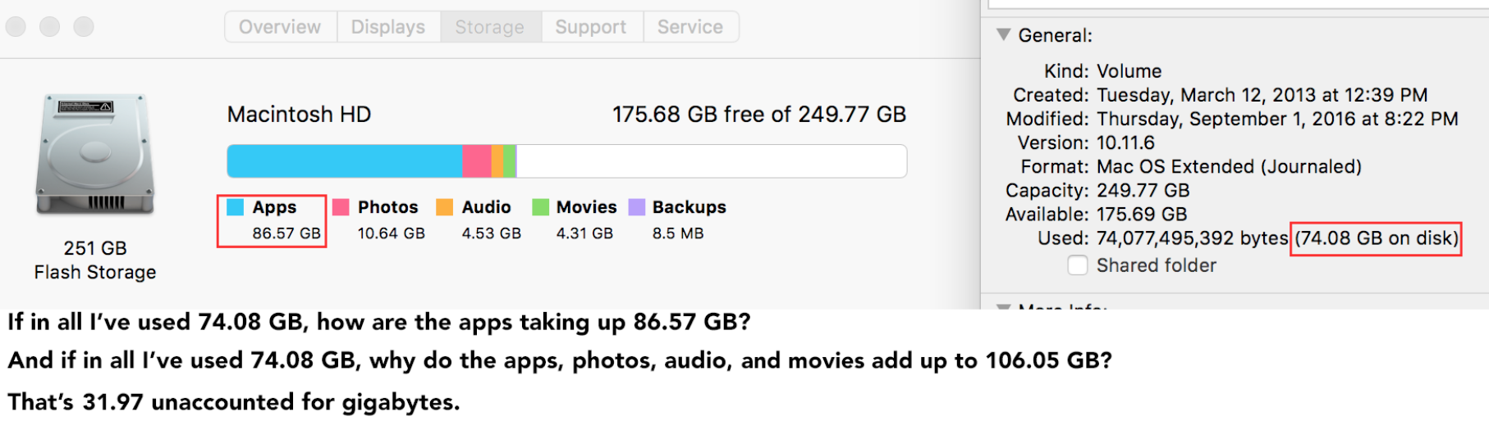Open the Overview tab
This screenshot has height=421, width=1489.
coord(280,27)
